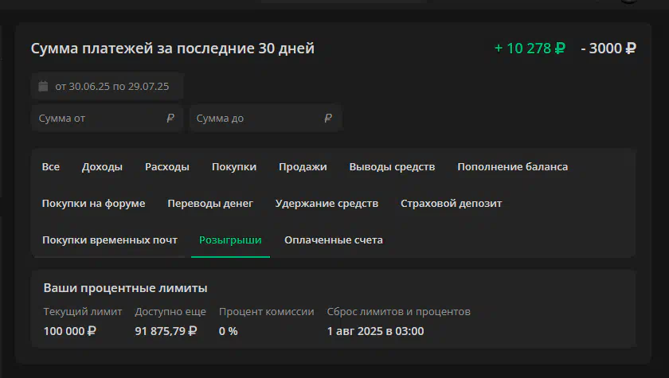Screen dimensions: 669x378
Task: Click the 'Сумма до' amount input field
Action: coord(265,118)
